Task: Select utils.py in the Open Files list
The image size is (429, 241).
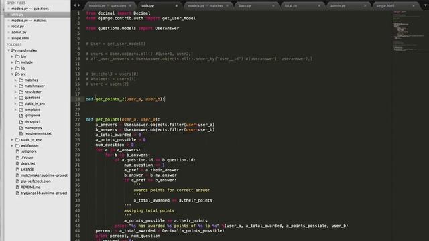Action: 17,15
